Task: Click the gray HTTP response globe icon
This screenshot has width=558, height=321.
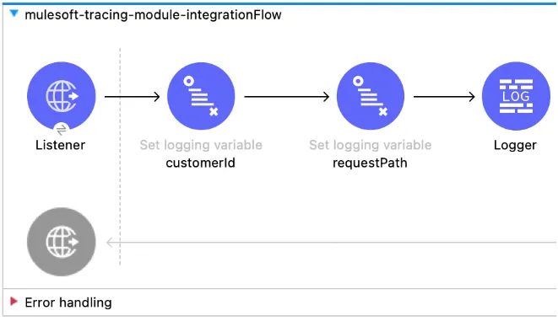Action: pyautogui.click(x=62, y=242)
